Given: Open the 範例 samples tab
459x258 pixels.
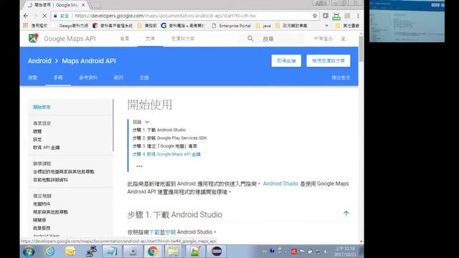Looking at the screenshot, I should click(x=118, y=77).
